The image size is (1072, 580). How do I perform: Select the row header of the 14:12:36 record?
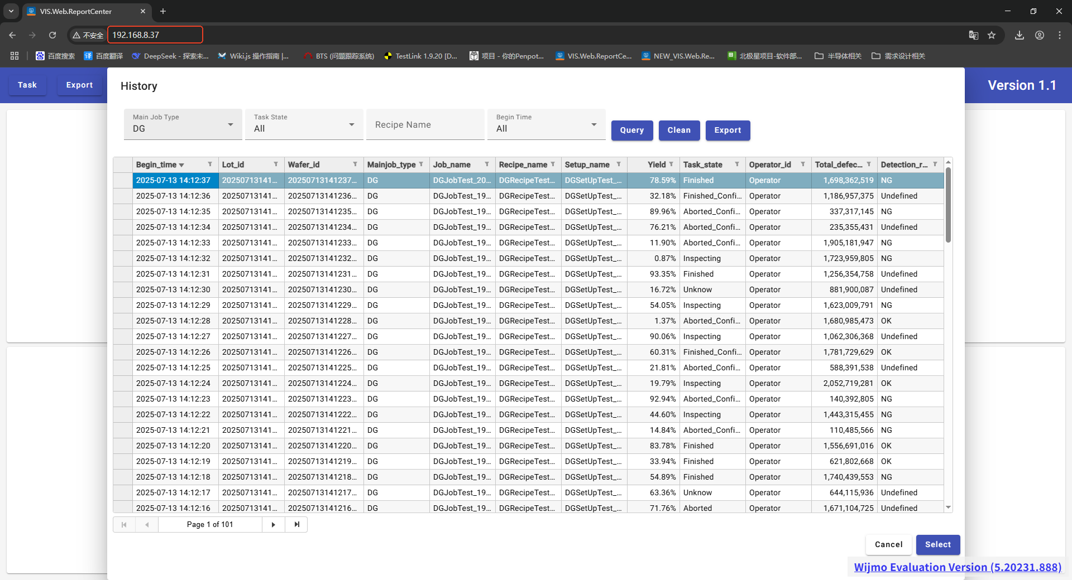(123, 196)
